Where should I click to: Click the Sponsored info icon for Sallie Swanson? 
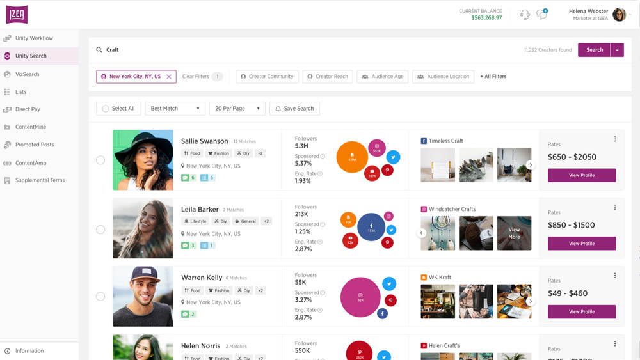(323, 156)
